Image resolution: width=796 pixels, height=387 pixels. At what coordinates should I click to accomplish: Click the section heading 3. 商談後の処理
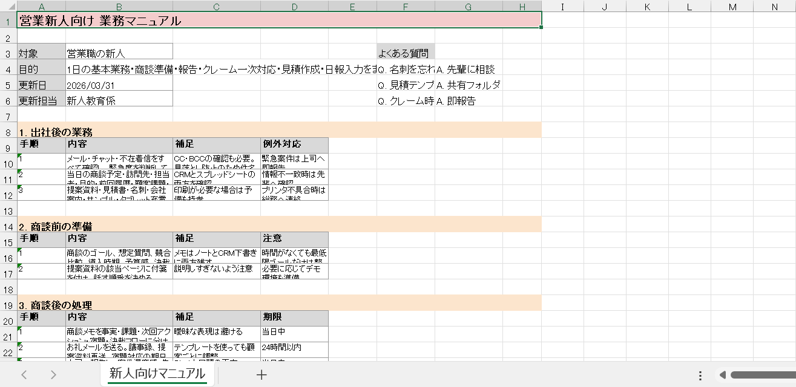279,303
